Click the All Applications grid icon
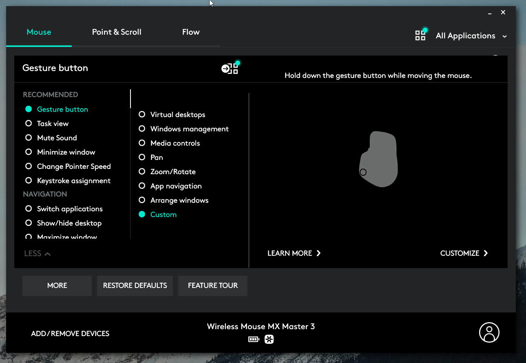 click(420, 35)
